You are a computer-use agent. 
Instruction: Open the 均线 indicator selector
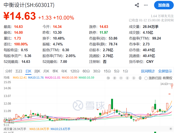7,78
